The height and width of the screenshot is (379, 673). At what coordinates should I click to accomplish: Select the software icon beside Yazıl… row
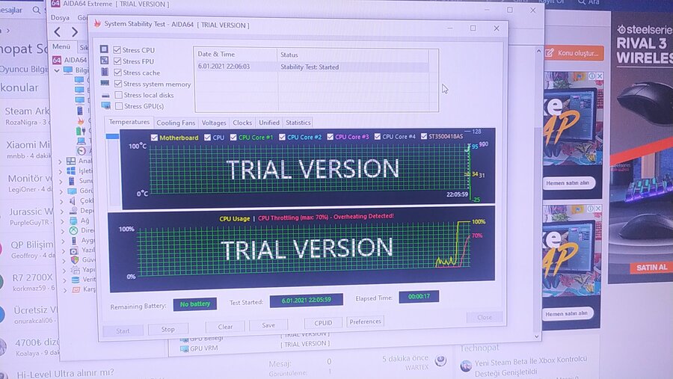pos(74,250)
